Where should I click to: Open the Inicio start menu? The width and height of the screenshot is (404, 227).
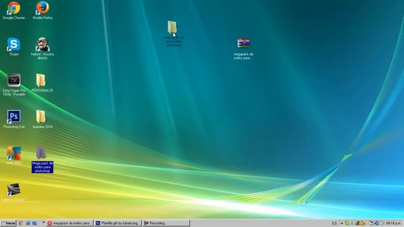pyautogui.click(x=8, y=223)
